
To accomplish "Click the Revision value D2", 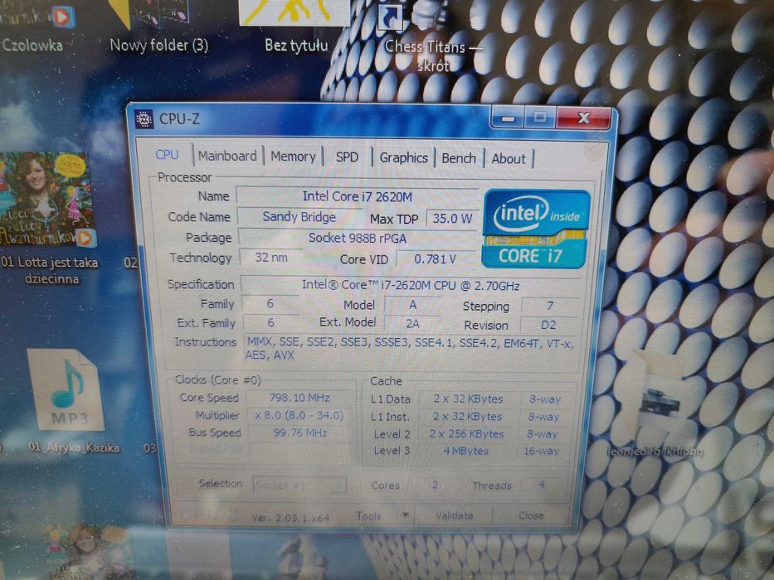I will [549, 326].
